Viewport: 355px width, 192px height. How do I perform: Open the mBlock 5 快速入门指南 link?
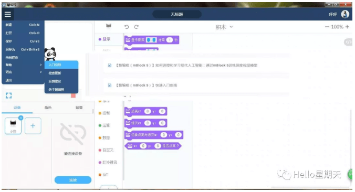[x=147, y=86]
